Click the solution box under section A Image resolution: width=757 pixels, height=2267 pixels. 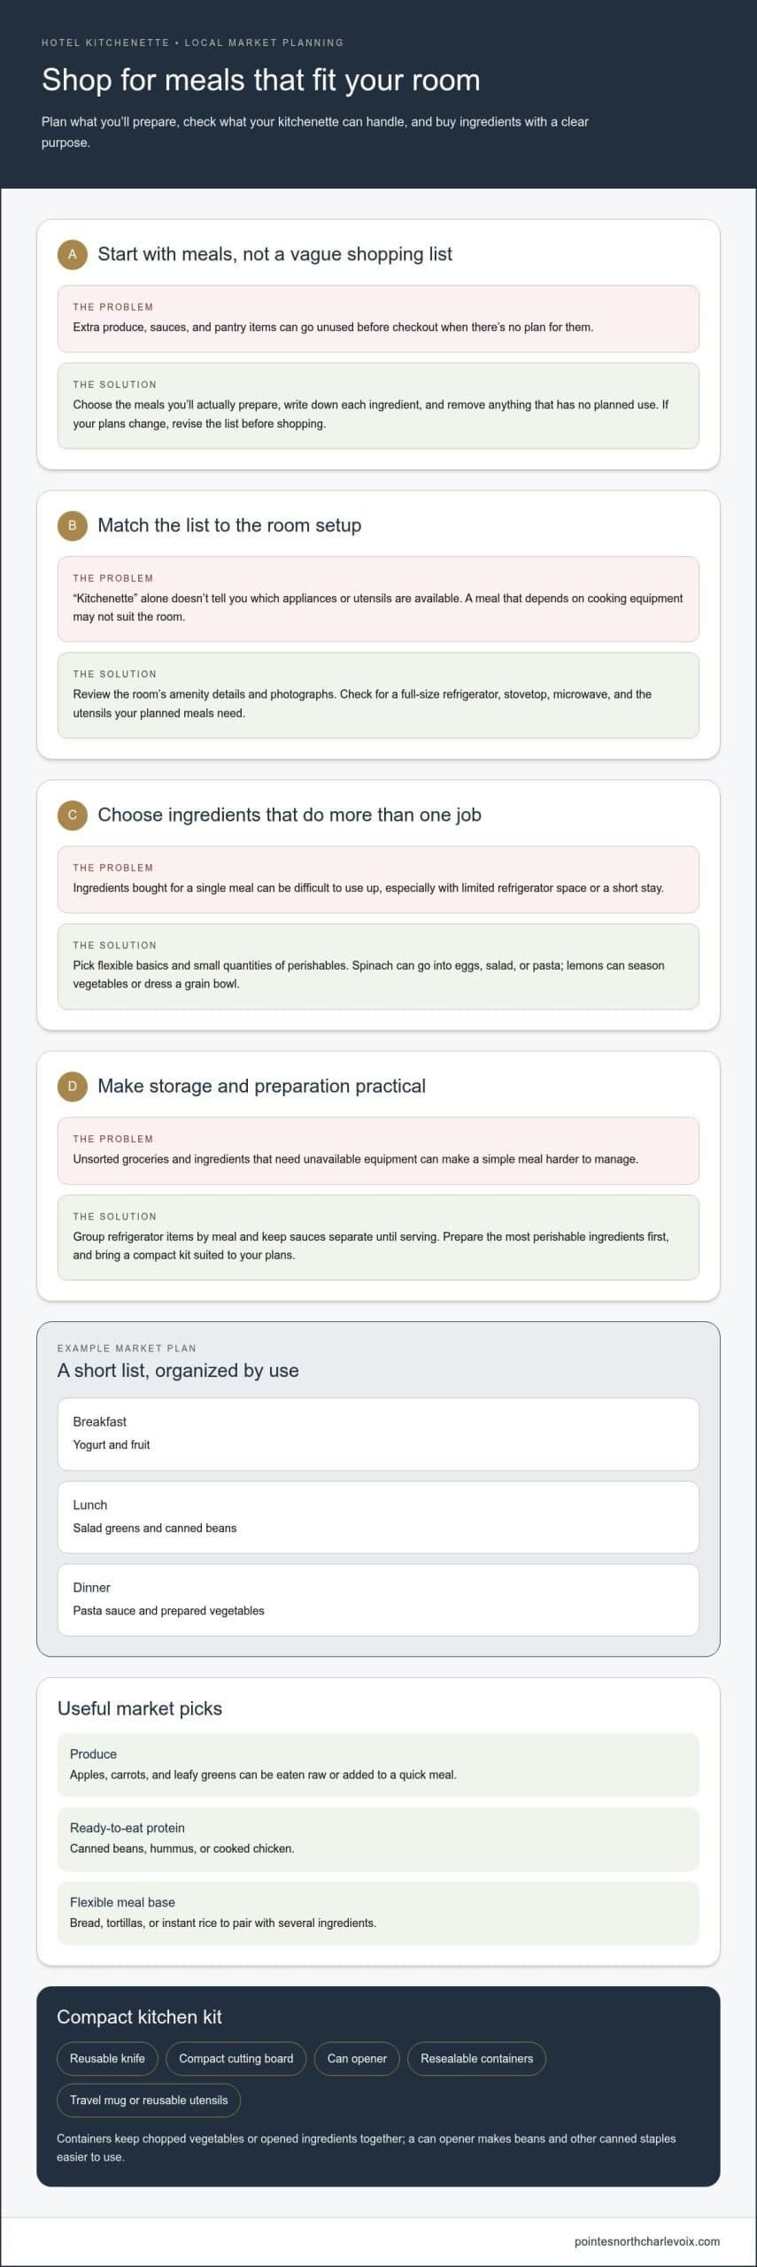pos(378,406)
